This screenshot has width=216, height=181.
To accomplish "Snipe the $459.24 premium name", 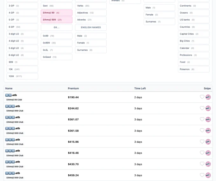I will tap(208, 175).
